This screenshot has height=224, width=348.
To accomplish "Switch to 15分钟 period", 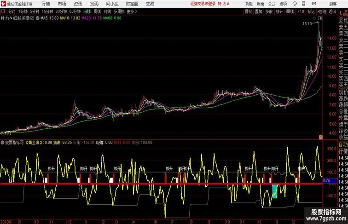I will [47, 11].
